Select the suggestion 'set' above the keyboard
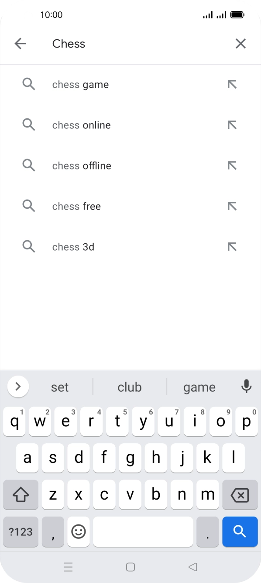 [60, 387]
